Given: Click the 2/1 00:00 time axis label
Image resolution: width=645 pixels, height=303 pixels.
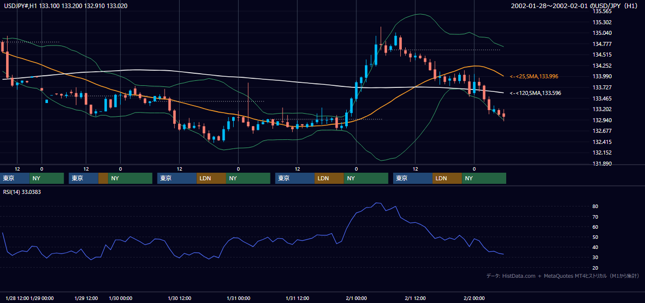Looking at the screenshot, I should pyautogui.click(x=356, y=299).
